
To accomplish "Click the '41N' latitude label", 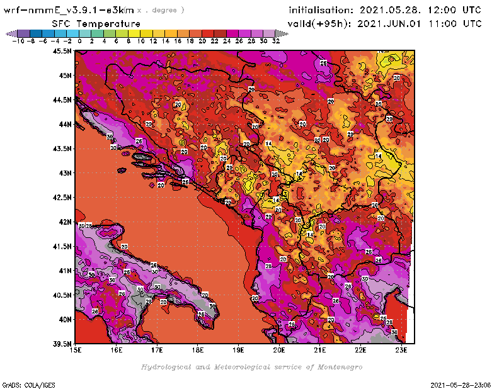I will 65,271.
